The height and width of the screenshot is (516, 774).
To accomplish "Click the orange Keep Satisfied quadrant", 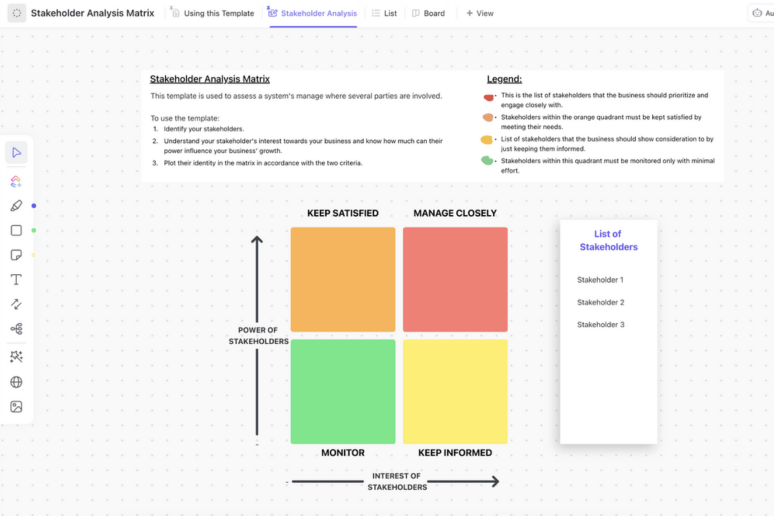I will point(342,279).
